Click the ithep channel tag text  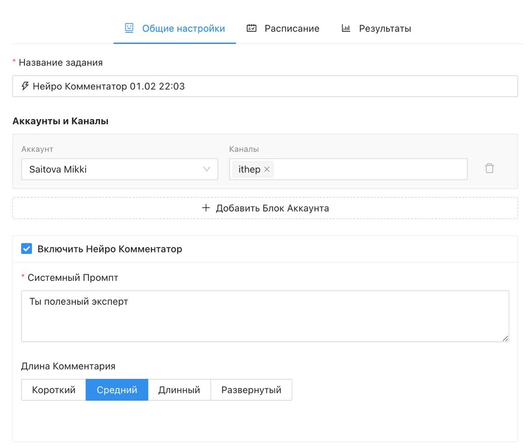click(x=249, y=169)
